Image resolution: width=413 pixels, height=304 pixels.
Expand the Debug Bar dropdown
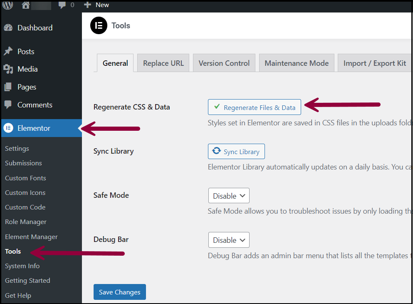pyautogui.click(x=228, y=239)
